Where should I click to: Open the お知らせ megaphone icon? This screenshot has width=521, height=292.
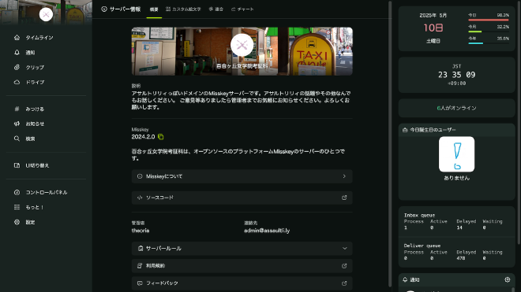(17, 124)
